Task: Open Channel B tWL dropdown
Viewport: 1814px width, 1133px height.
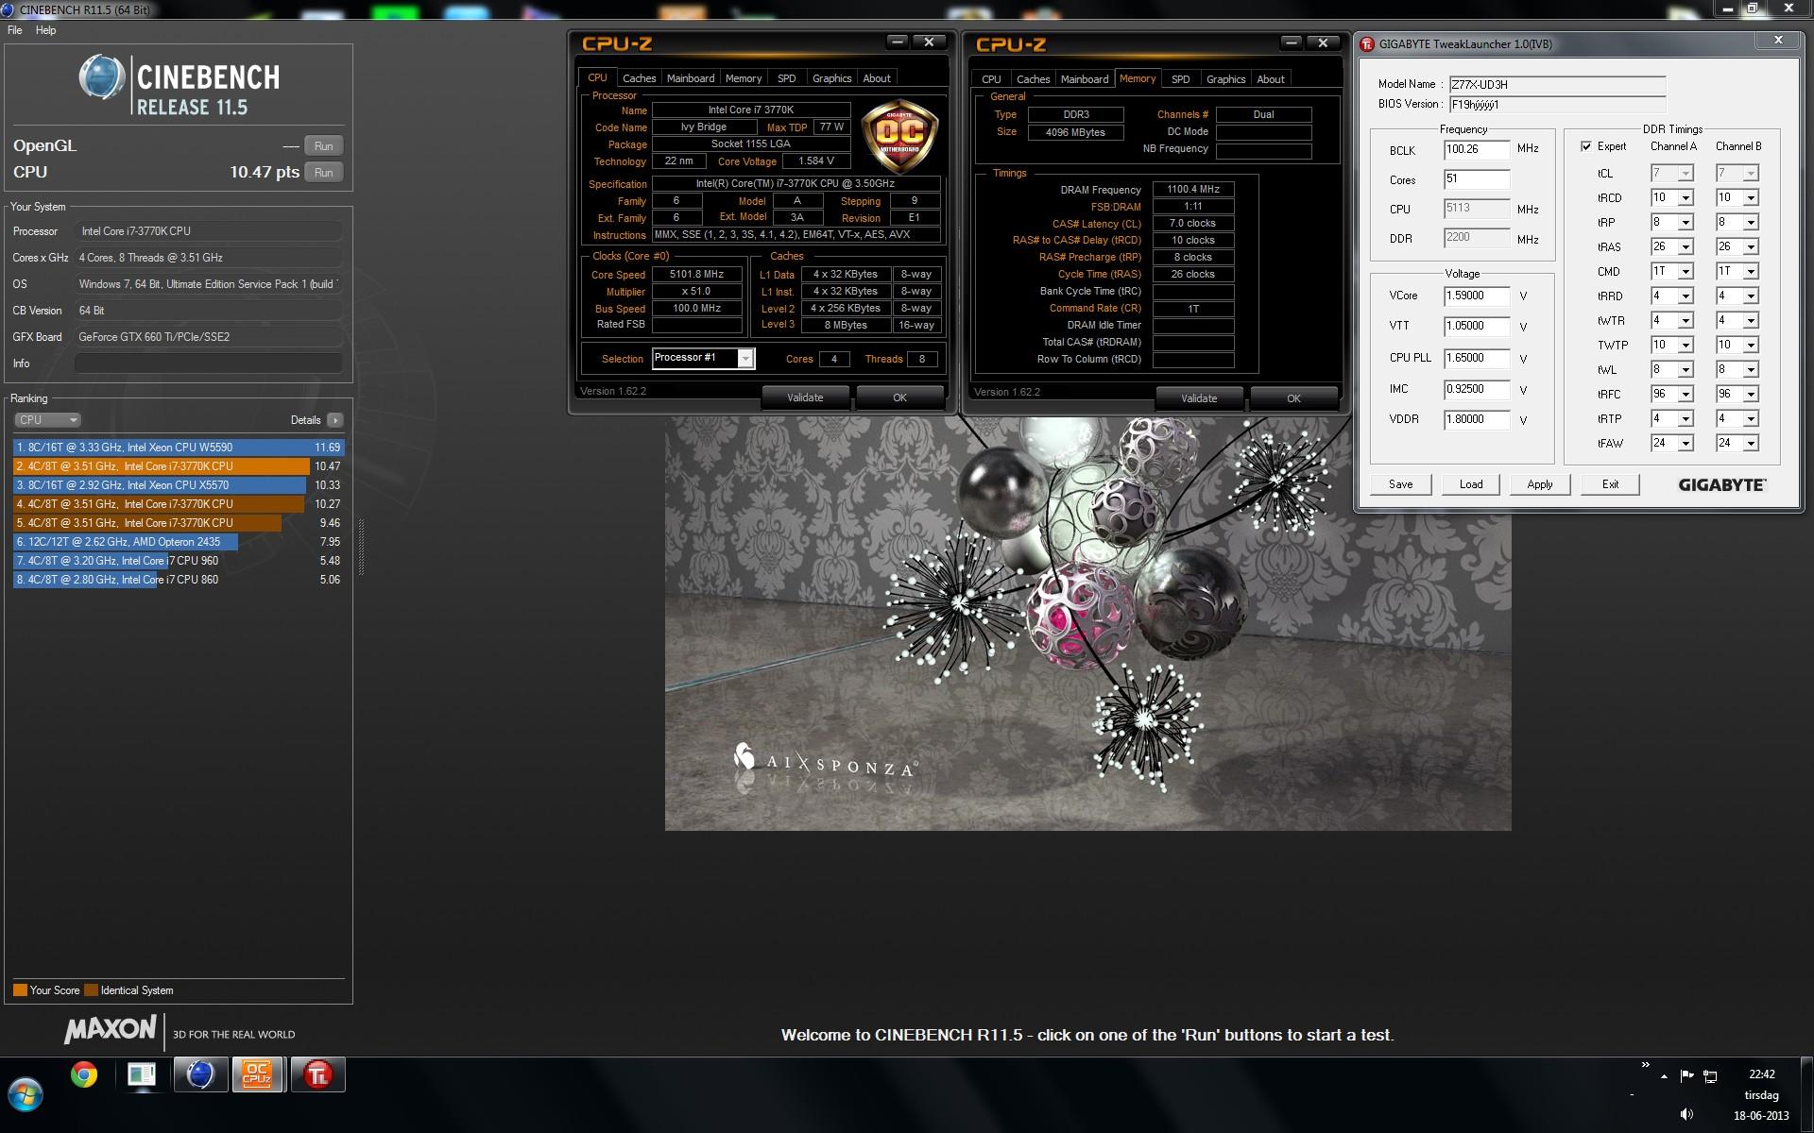Action: [1751, 370]
